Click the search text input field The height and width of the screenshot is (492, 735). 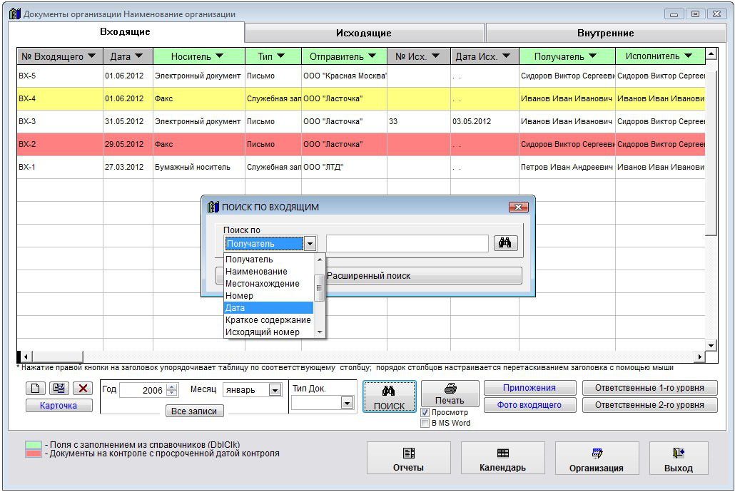pos(407,243)
